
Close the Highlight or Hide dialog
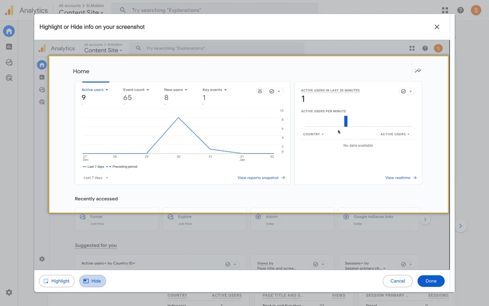(437, 27)
